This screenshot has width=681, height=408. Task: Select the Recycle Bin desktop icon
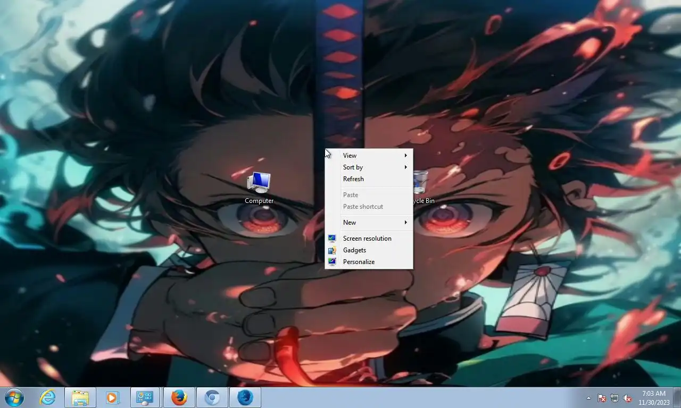[x=423, y=188]
